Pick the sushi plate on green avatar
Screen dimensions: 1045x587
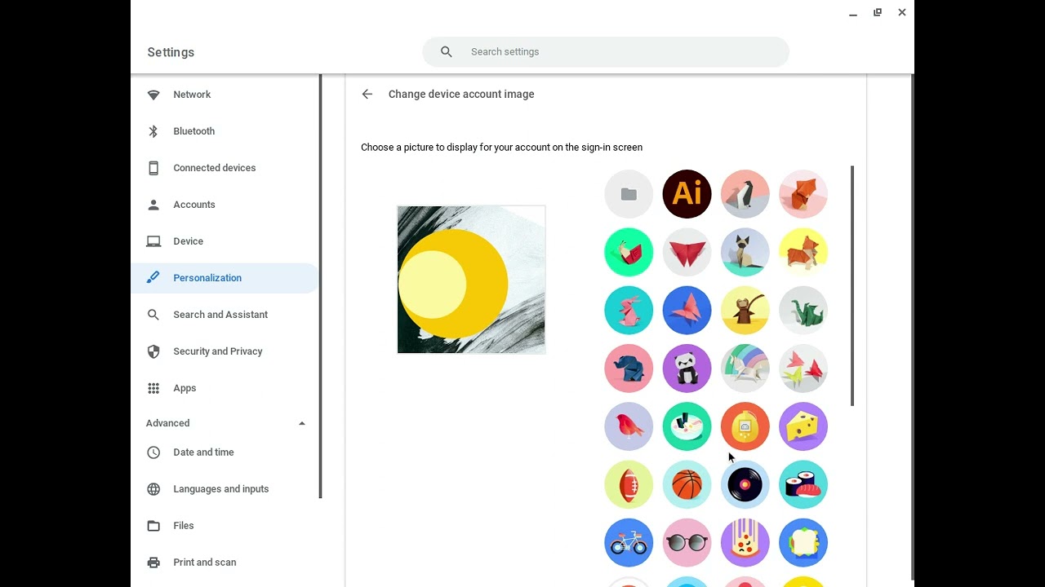click(x=687, y=426)
